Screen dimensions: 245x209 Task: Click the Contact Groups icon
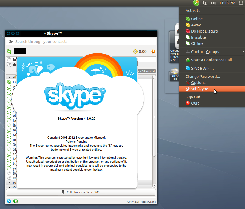[187, 52]
